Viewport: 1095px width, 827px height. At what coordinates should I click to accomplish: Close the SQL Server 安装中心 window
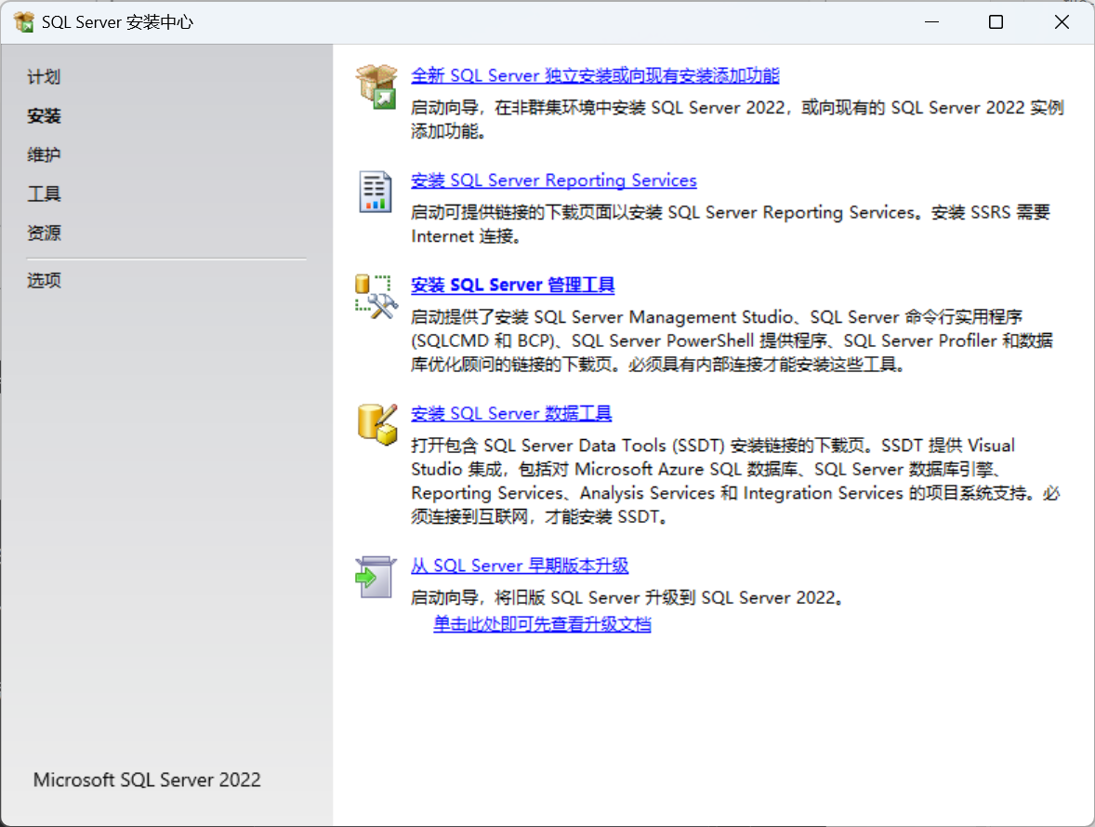coord(1062,21)
